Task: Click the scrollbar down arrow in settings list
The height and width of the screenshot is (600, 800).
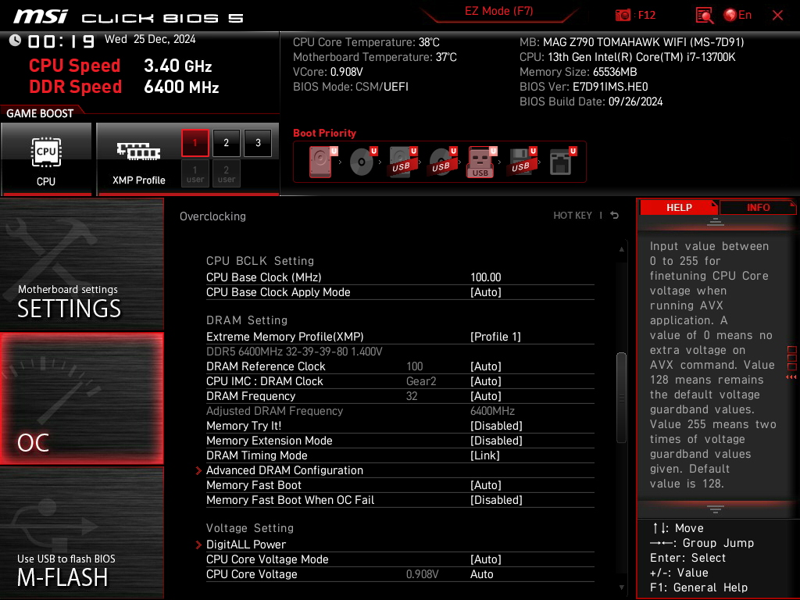Action: click(x=621, y=587)
